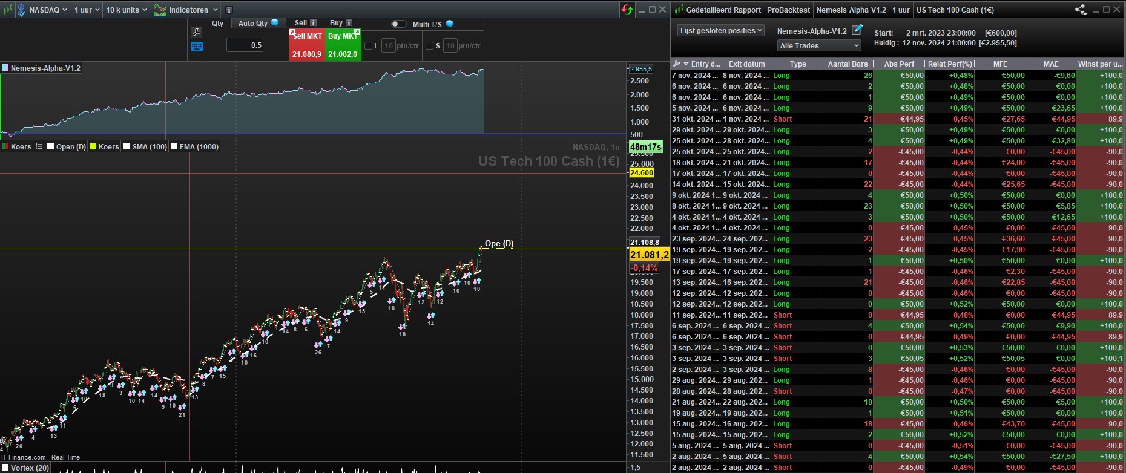The image size is (1126, 473).
Task: Open the 1 uur timeframe dropdown
Action: [87, 10]
